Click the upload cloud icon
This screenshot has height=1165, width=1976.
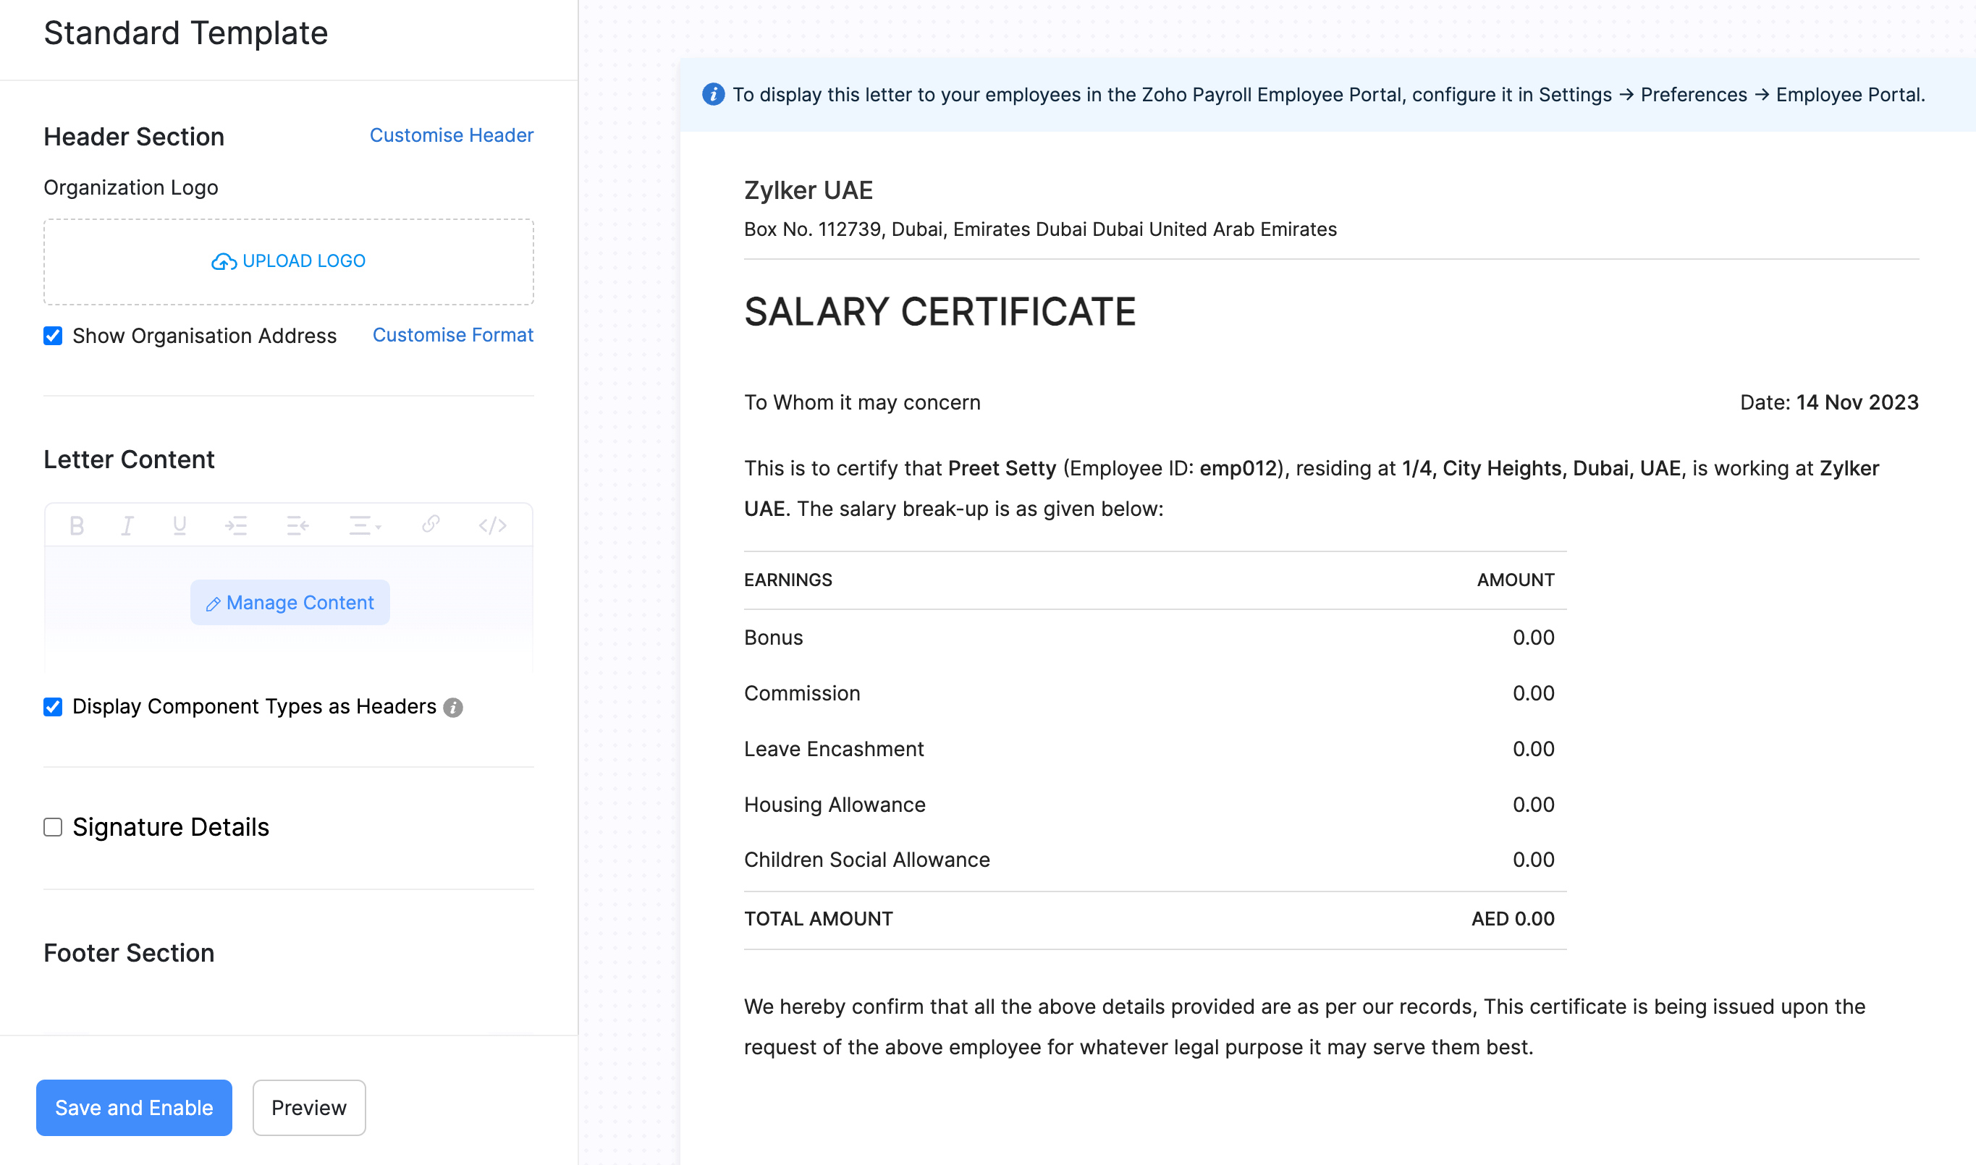(x=224, y=261)
